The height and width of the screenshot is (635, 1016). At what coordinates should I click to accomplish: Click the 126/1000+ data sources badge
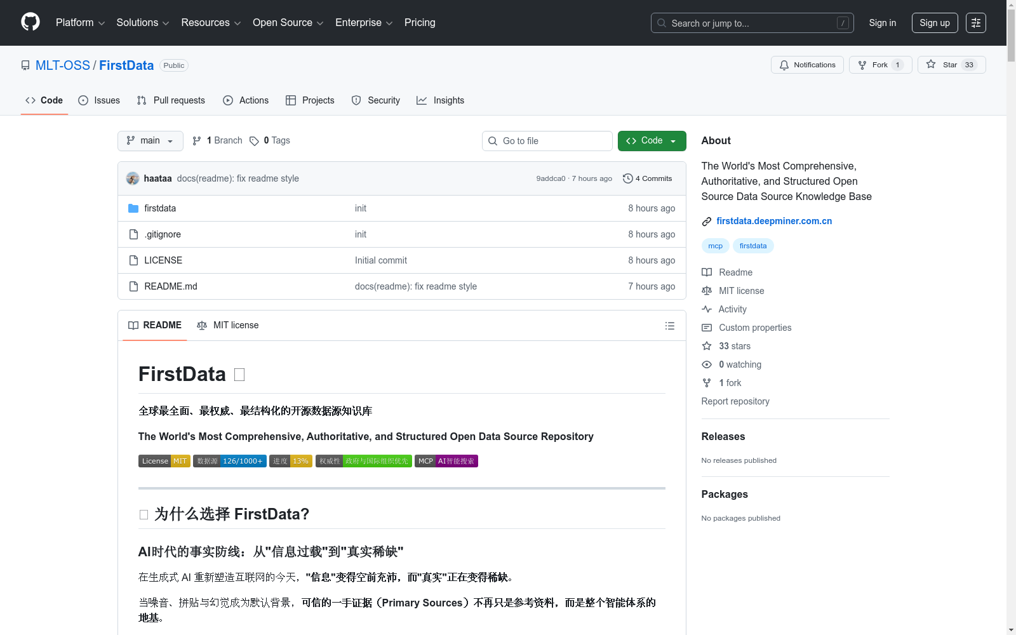pos(230,461)
